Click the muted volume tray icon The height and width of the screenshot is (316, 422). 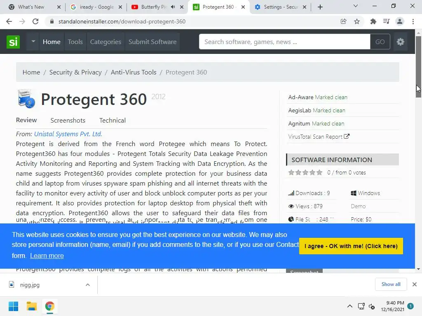[x=372, y=306]
